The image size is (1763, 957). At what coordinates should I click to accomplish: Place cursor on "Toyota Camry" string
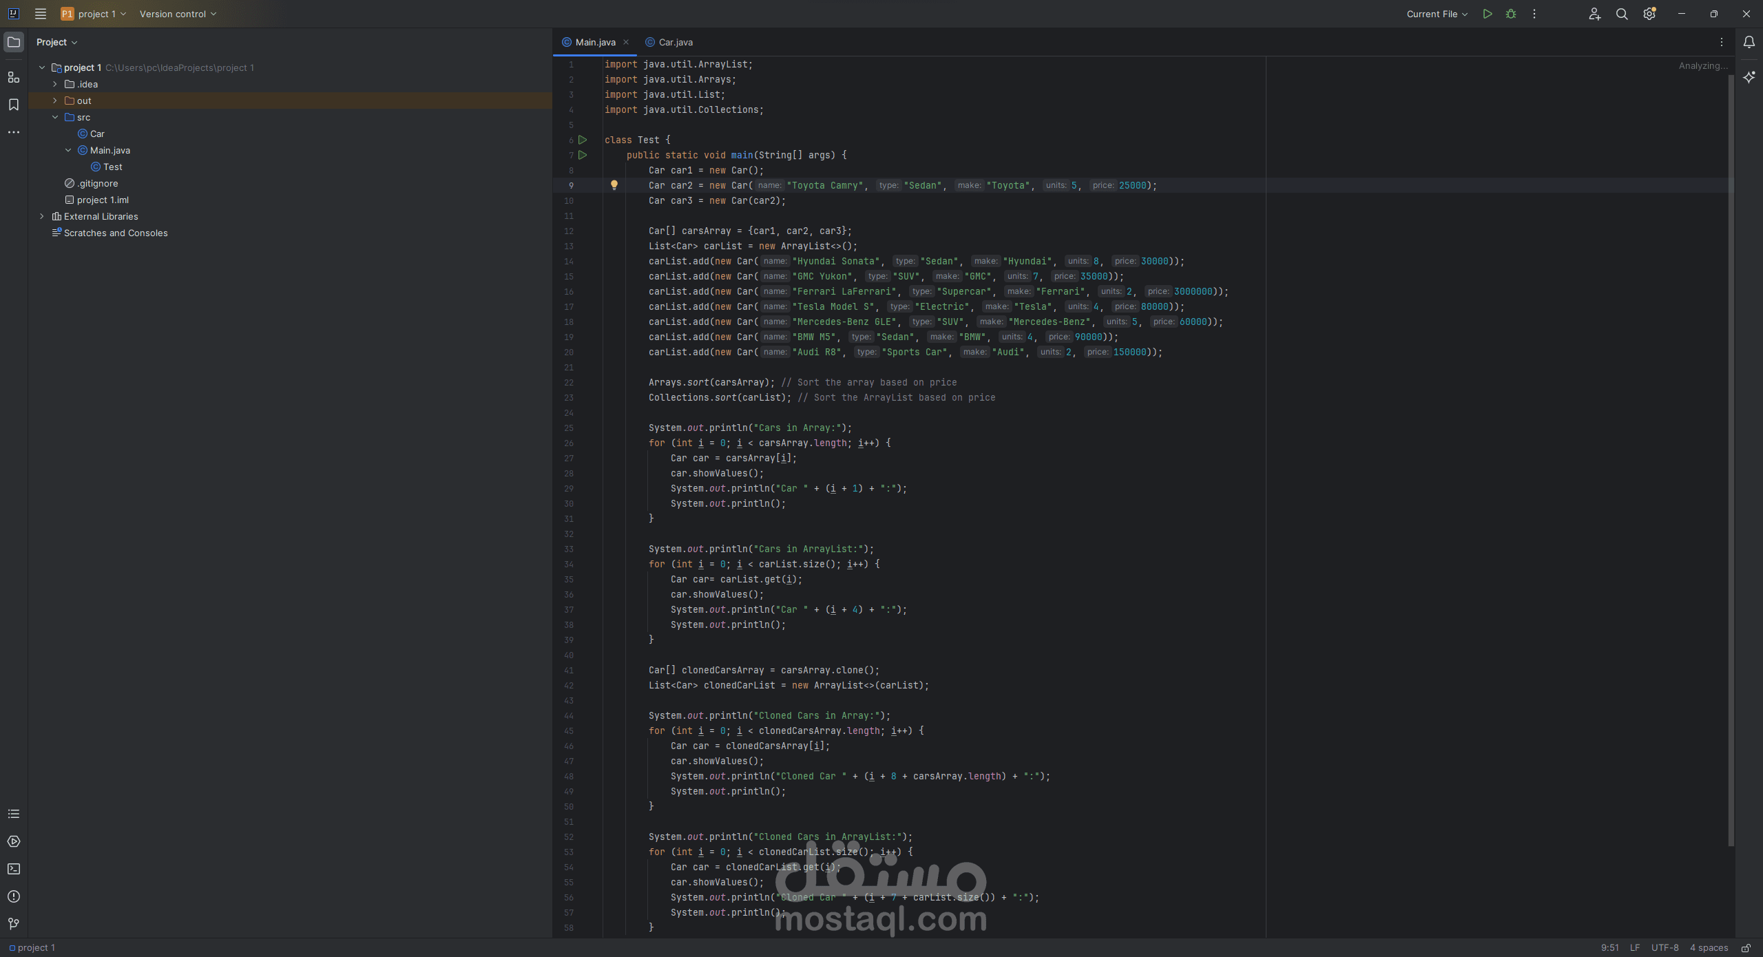825,185
